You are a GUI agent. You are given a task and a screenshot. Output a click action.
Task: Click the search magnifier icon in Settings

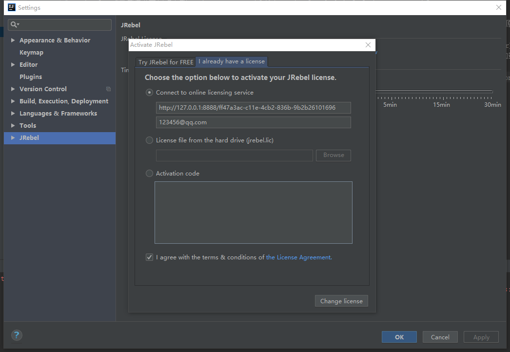[14, 24]
